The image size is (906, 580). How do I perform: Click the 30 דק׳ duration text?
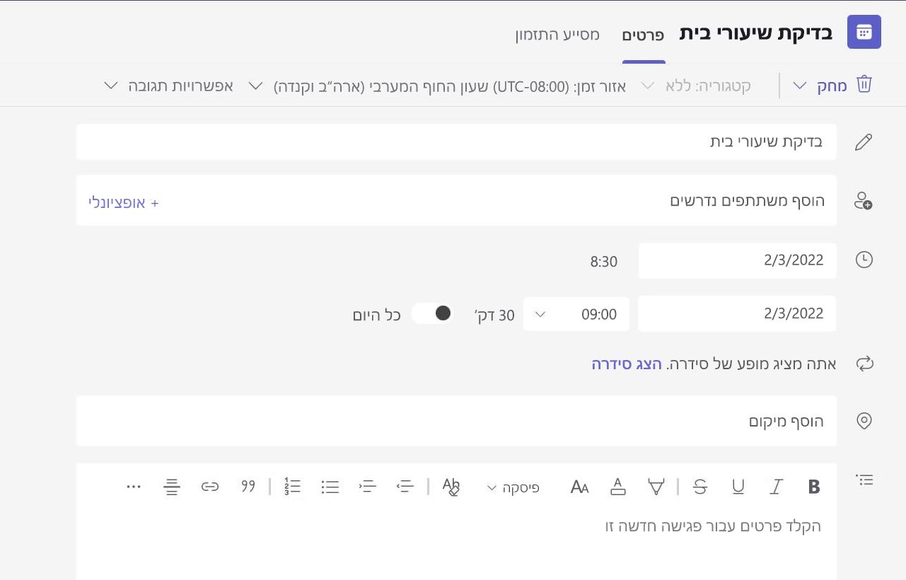click(x=494, y=315)
